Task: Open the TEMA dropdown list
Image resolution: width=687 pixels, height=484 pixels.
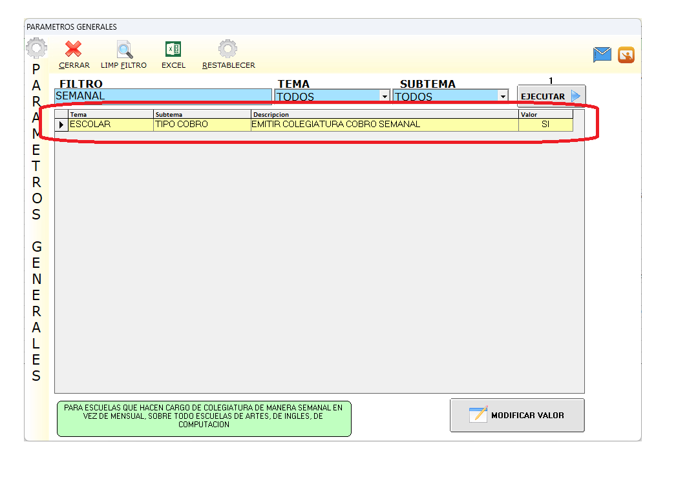Action: pos(385,97)
